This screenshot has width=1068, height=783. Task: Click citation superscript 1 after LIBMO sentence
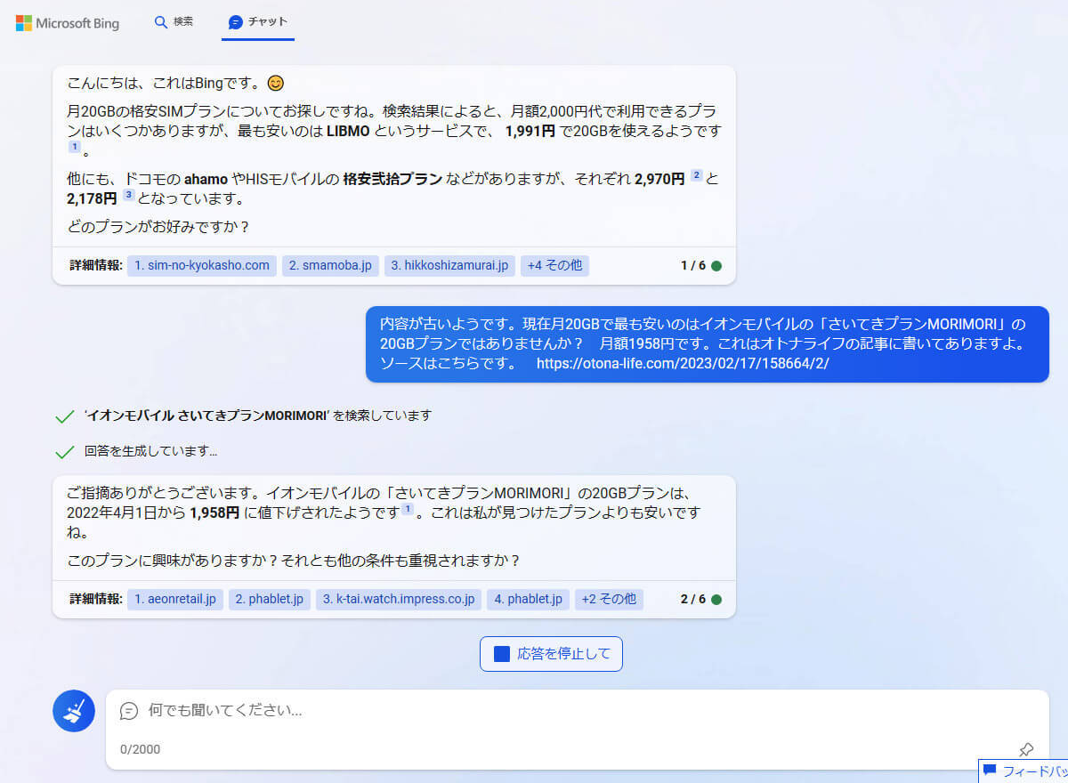(75, 147)
